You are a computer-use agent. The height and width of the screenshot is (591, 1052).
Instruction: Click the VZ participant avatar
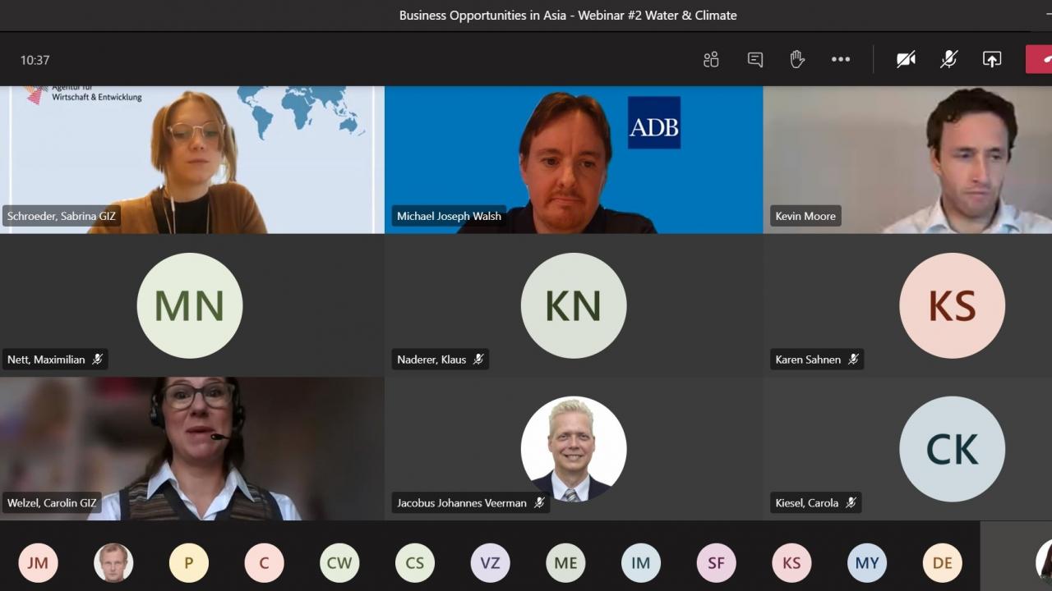click(x=491, y=563)
